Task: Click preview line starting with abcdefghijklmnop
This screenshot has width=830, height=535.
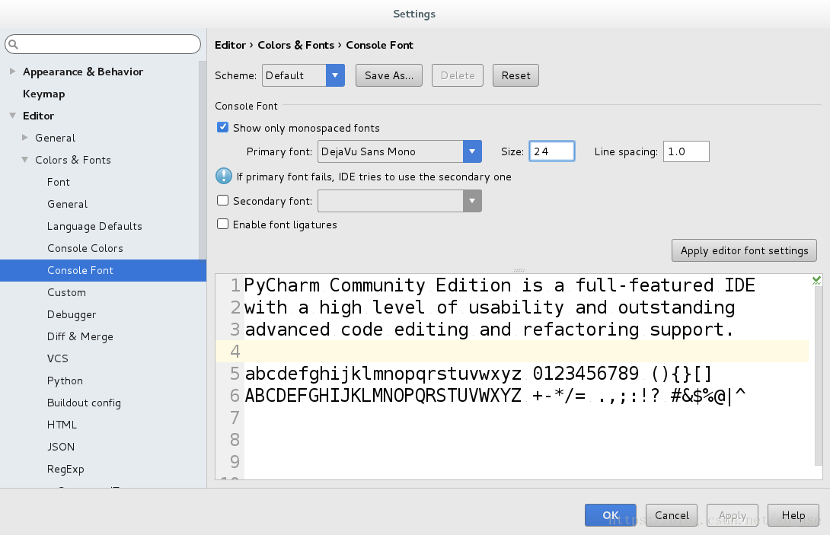Action: click(x=478, y=374)
